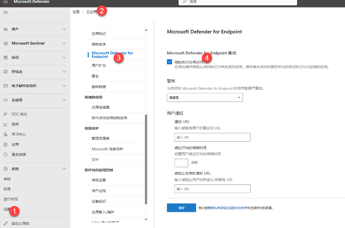Expand the 云应用 section chevron
The width and height of the screenshot is (345, 228).
64,100
